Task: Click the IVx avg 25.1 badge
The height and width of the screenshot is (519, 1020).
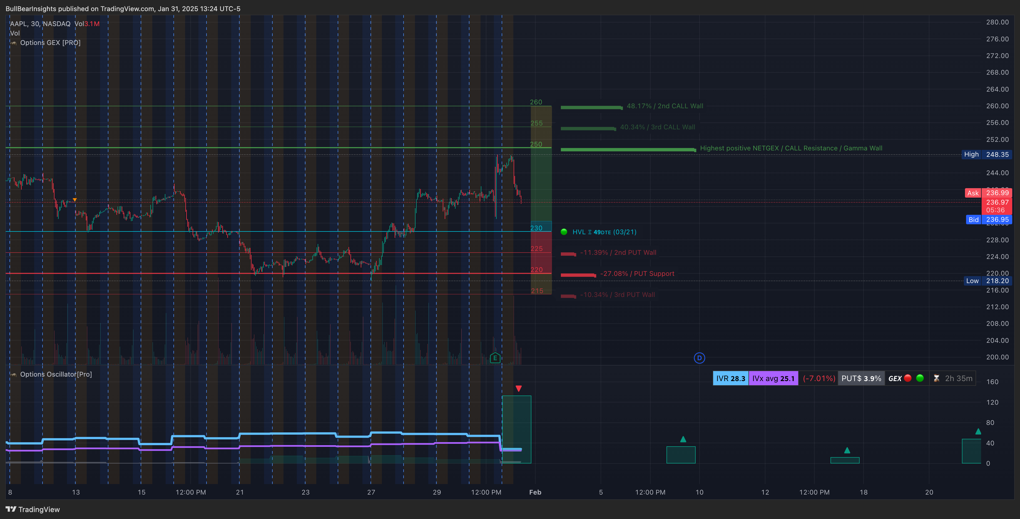Action: pos(773,378)
